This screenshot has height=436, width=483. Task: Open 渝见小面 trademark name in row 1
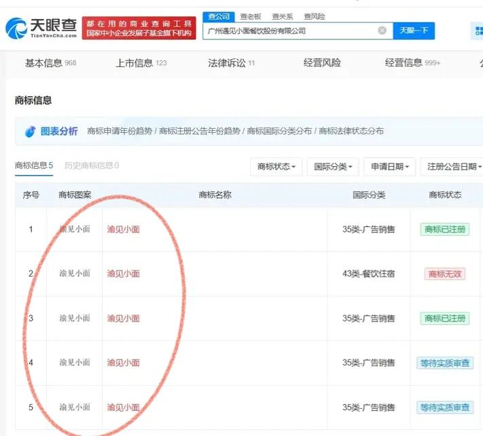pyautogui.click(x=123, y=229)
